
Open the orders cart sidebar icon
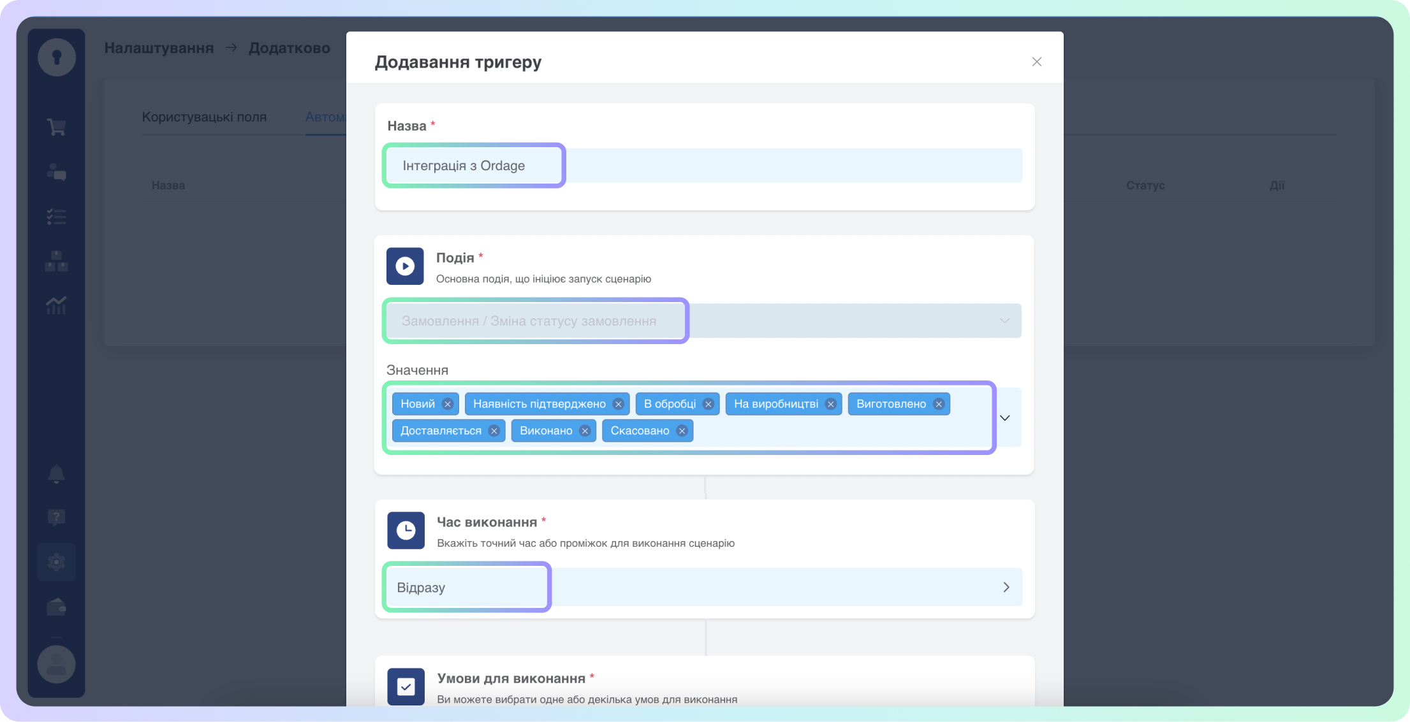coord(56,127)
